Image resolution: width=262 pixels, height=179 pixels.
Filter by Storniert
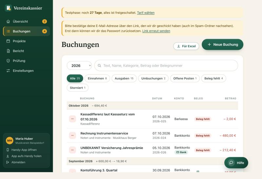[78, 88]
